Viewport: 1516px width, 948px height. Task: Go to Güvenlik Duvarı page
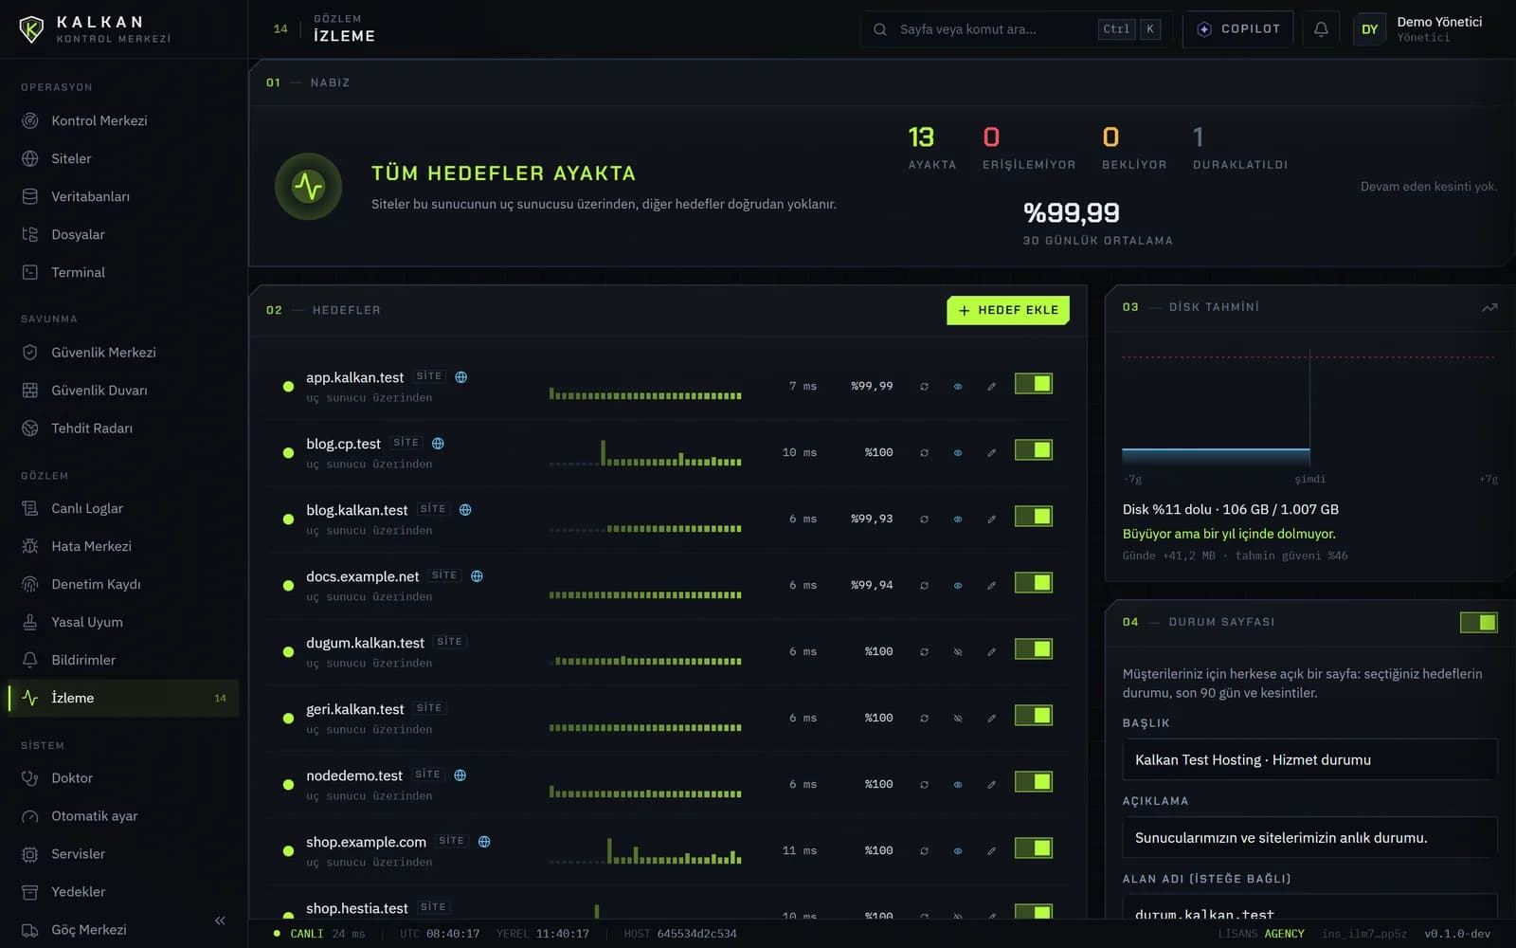[x=123, y=390]
